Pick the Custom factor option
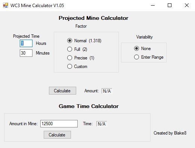 [77, 67]
